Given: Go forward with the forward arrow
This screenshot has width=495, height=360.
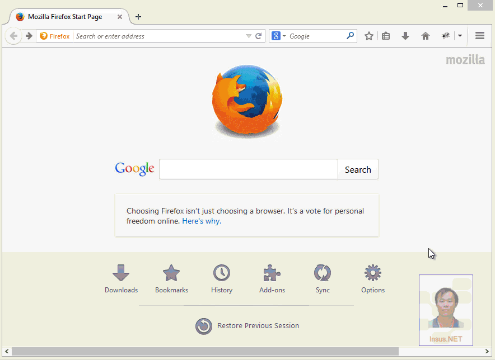Looking at the screenshot, I should (29, 36).
